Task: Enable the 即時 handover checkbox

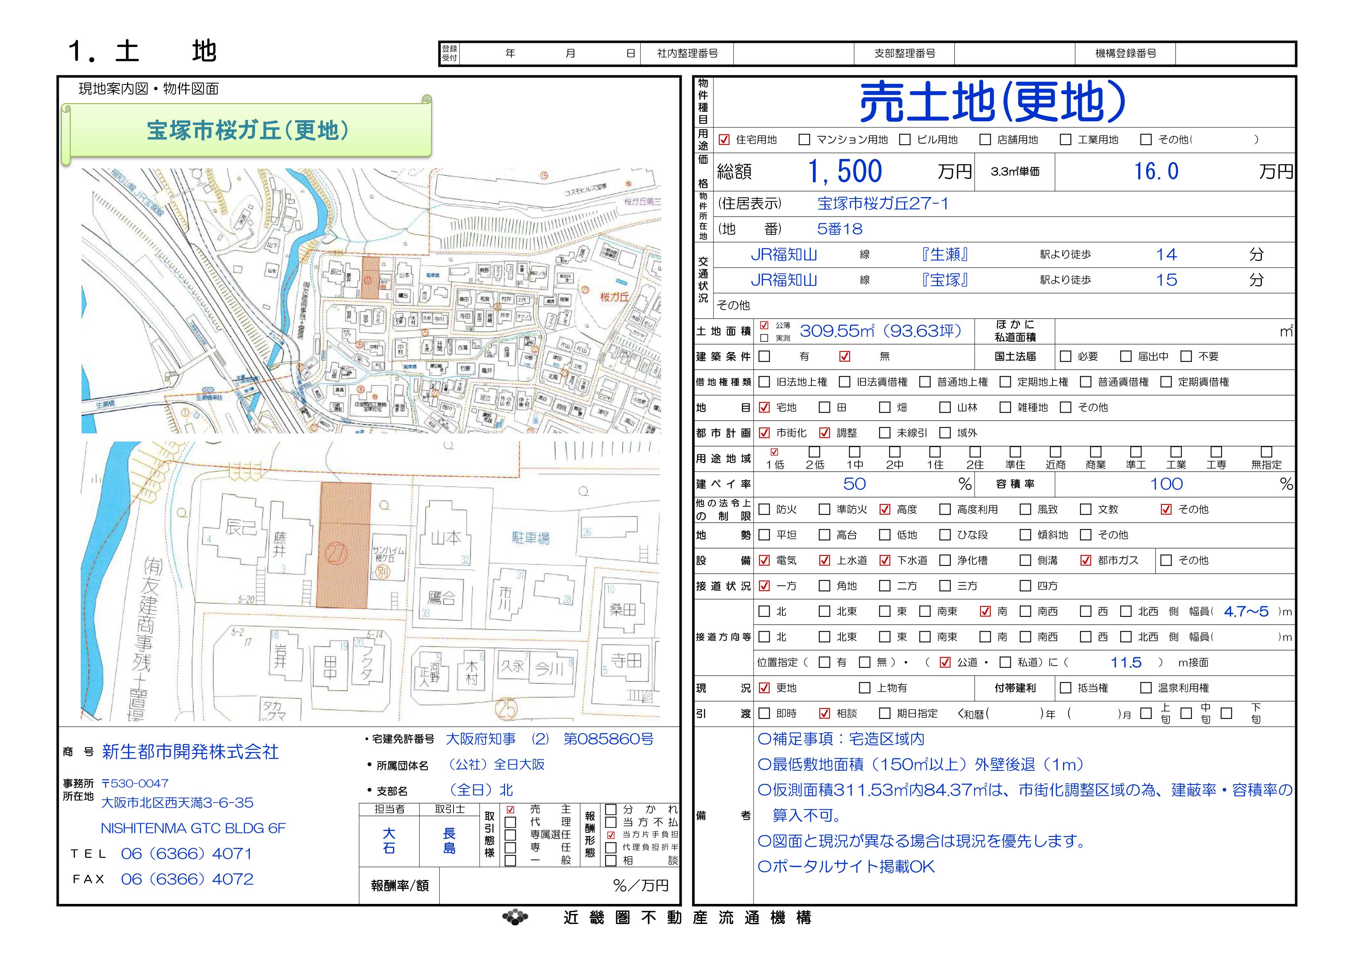Action: pos(764,713)
